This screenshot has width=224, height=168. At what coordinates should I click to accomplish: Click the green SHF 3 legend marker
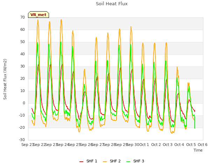click(128, 161)
